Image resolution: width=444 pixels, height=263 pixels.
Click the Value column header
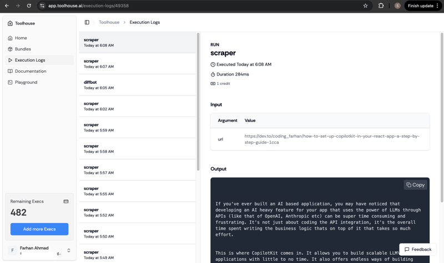pos(250,120)
